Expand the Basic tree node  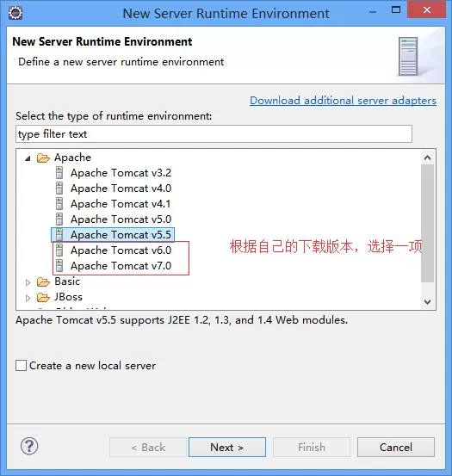click(x=28, y=282)
